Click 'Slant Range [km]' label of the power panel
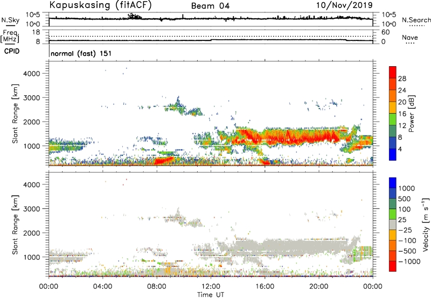The image size is (431, 298). pos(15,113)
